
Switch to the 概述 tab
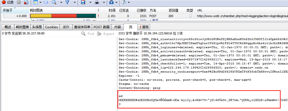pos(8,27)
